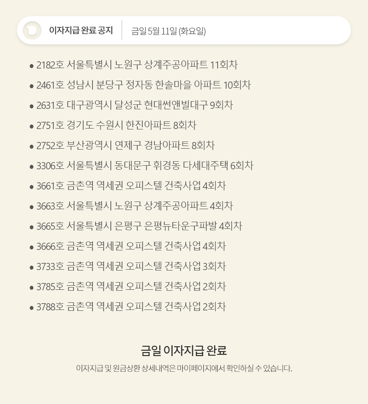This screenshot has width=368, height=404.
Task: Open 3665호 서울특별시 은평구 은평뉴타운구파발 4회차
Action: 139,226
